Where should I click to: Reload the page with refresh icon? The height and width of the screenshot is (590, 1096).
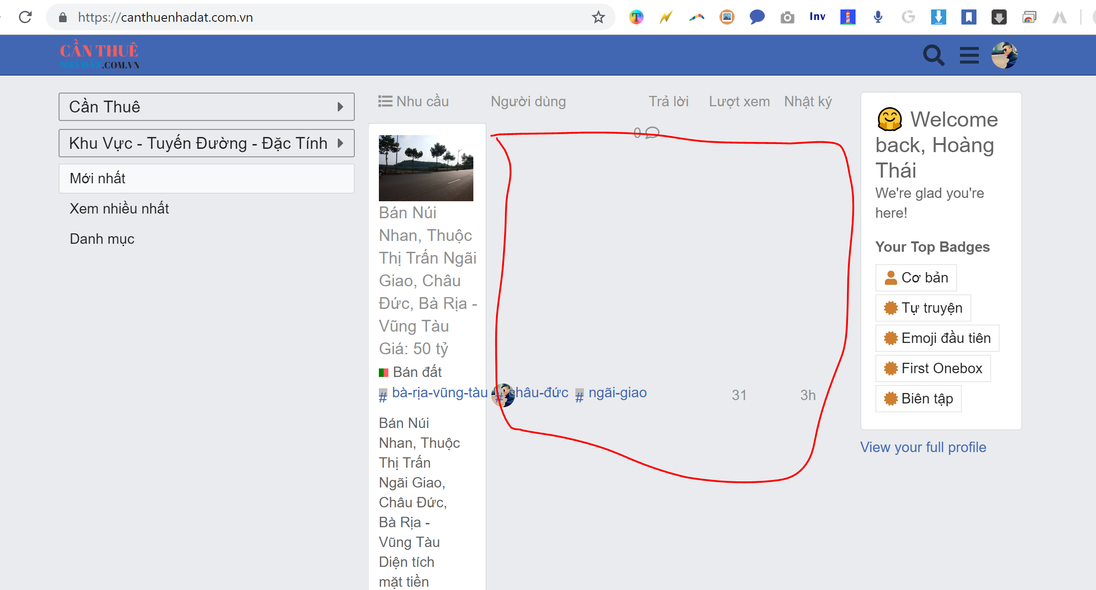(25, 17)
